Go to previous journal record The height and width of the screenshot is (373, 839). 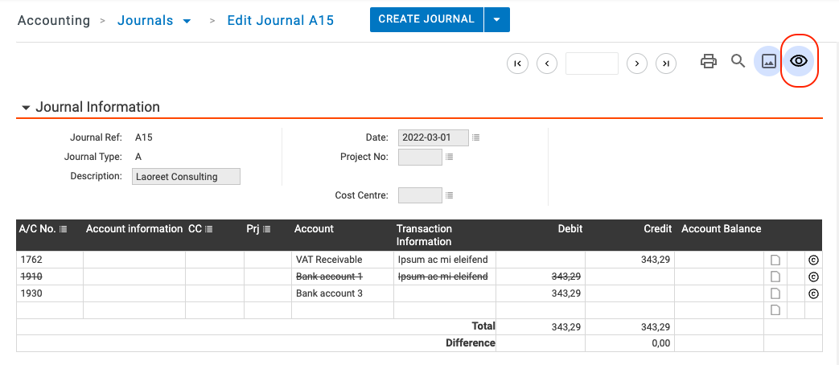pos(547,64)
